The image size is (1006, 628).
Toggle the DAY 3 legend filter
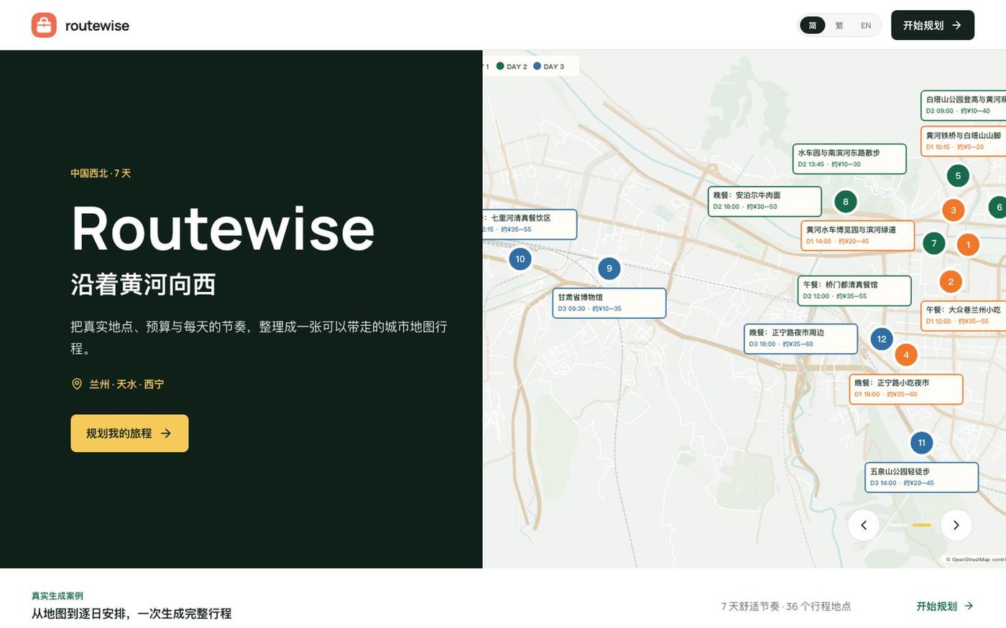[549, 67]
